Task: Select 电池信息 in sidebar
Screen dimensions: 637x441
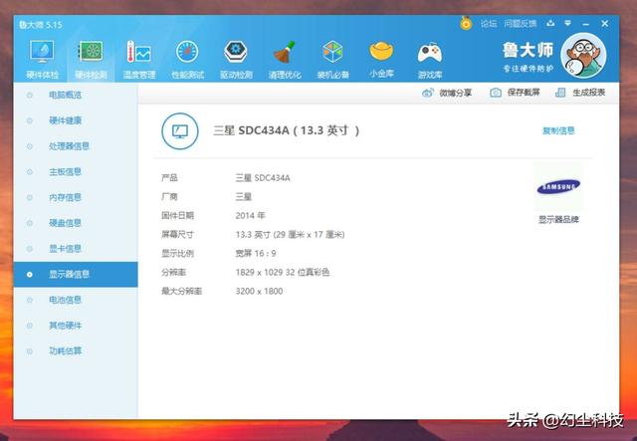Action: tap(76, 300)
